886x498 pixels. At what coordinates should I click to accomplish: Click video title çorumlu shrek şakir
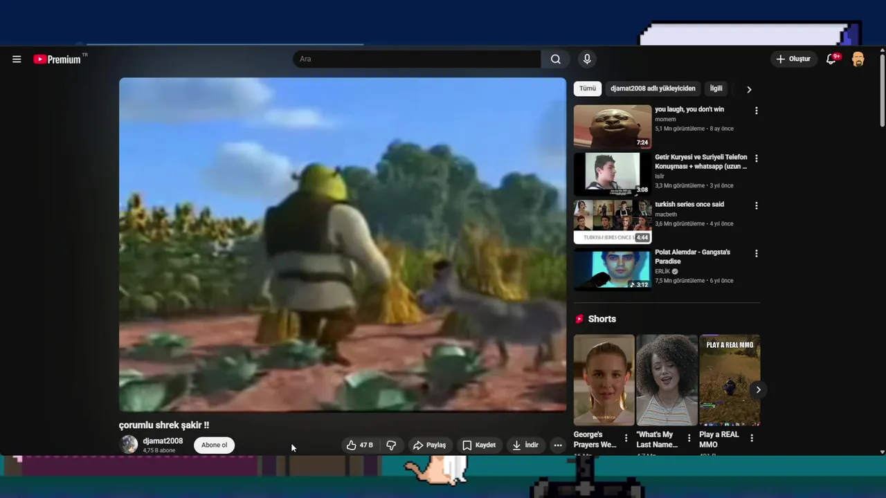pos(164,425)
